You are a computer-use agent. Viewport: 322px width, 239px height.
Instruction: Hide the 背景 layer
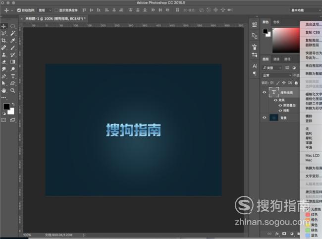(x=265, y=118)
